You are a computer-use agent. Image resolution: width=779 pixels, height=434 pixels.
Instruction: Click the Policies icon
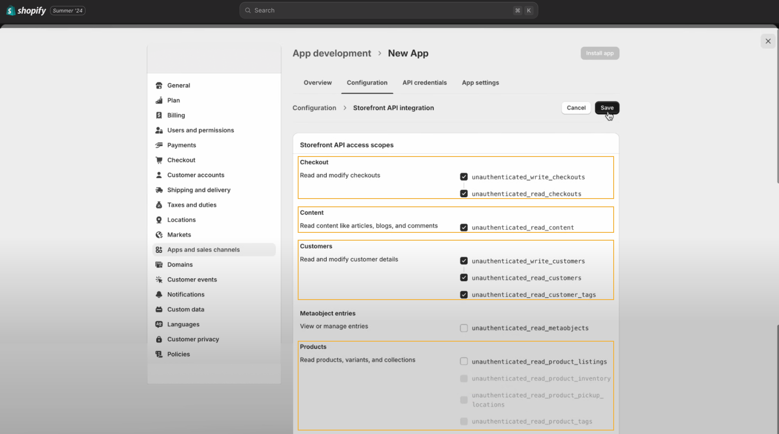[x=159, y=354]
